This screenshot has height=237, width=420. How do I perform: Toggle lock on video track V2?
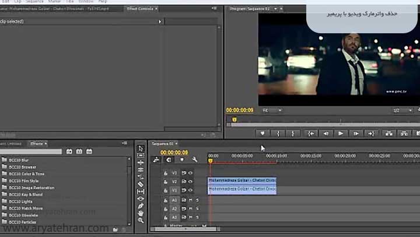coord(166,182)
